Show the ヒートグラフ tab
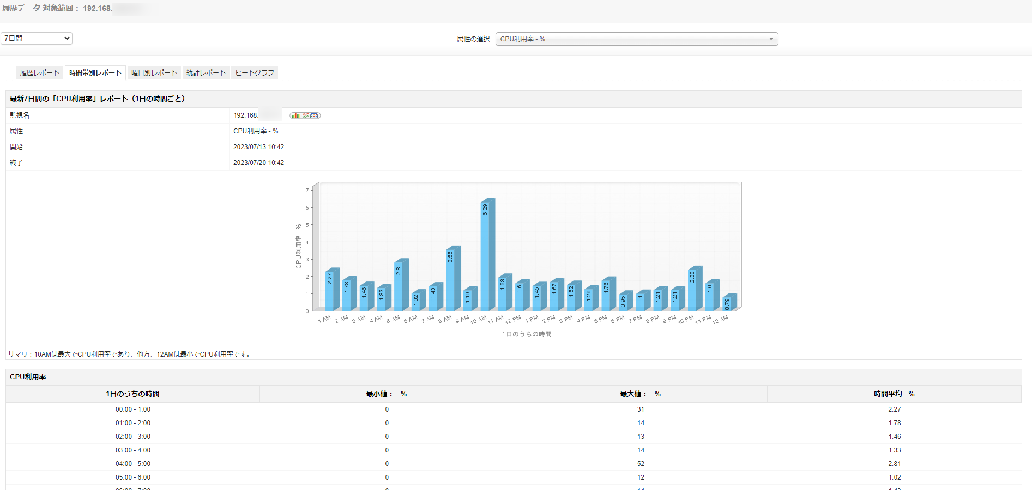 click(255, 73)
